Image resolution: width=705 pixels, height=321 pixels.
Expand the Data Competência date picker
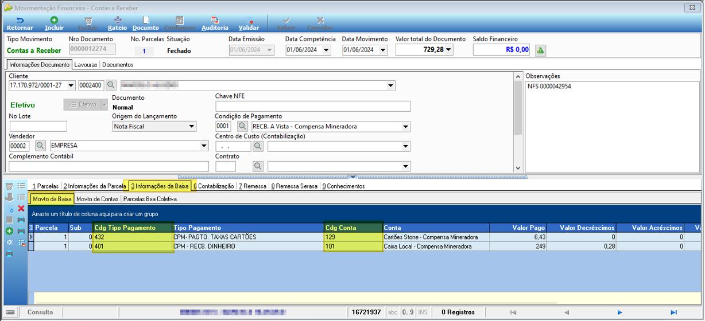tap(327, 50)
